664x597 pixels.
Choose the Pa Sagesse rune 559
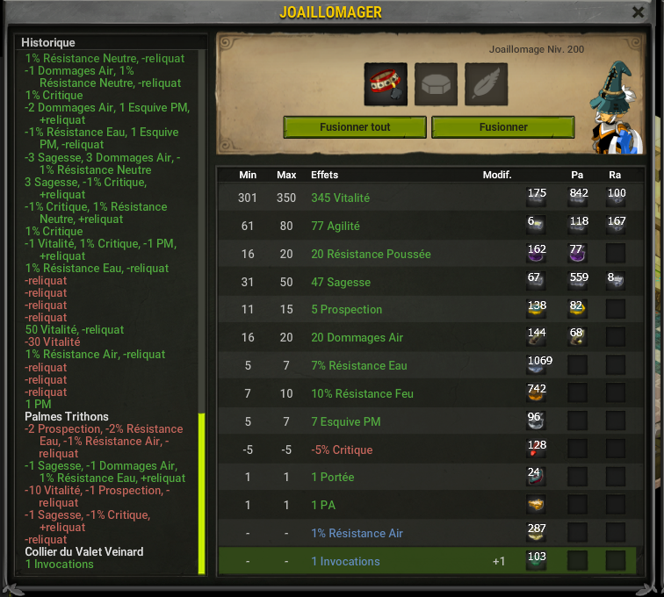pos(578,281)
